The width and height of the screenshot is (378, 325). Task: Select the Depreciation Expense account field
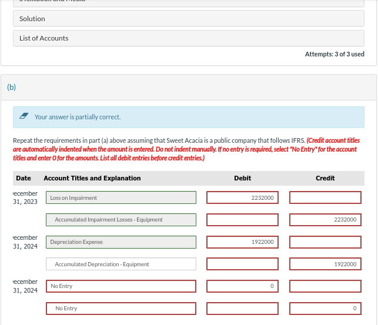(121, 242)
